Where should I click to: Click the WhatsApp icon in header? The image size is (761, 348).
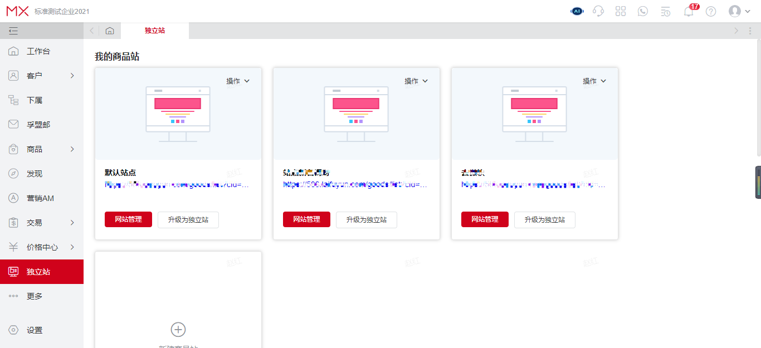(x=643, y=11)
